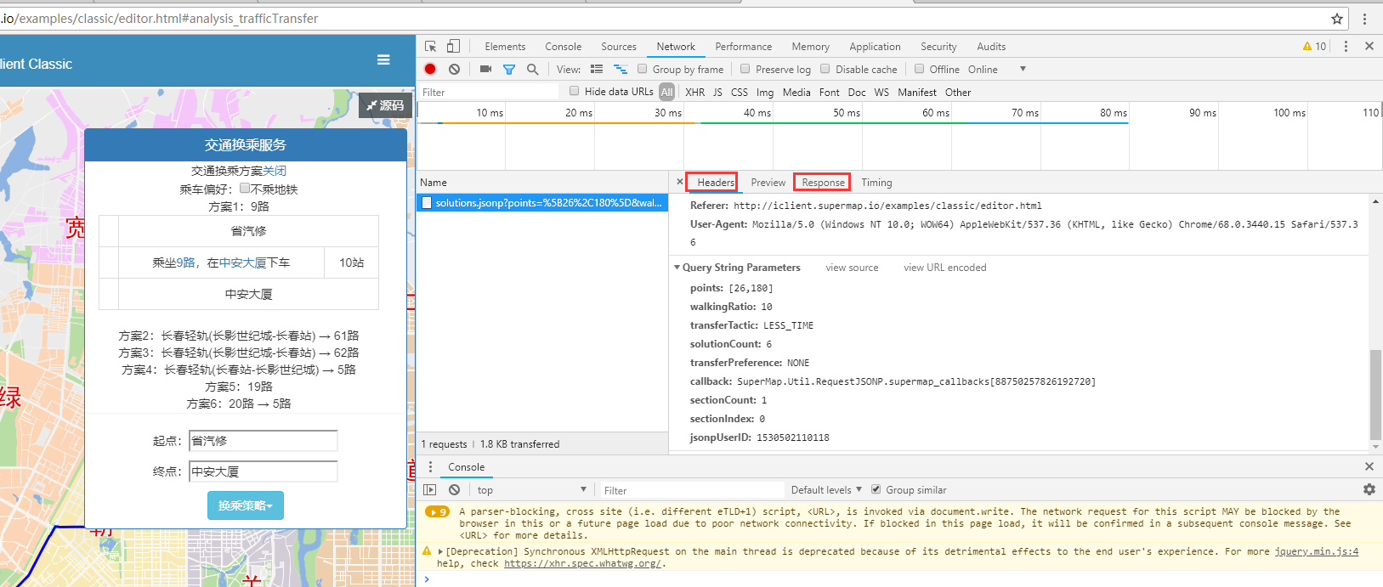Viewport: 1383px width, 587px height.
Task: Check Hide data URLs
Action: (x=575, y=91)
